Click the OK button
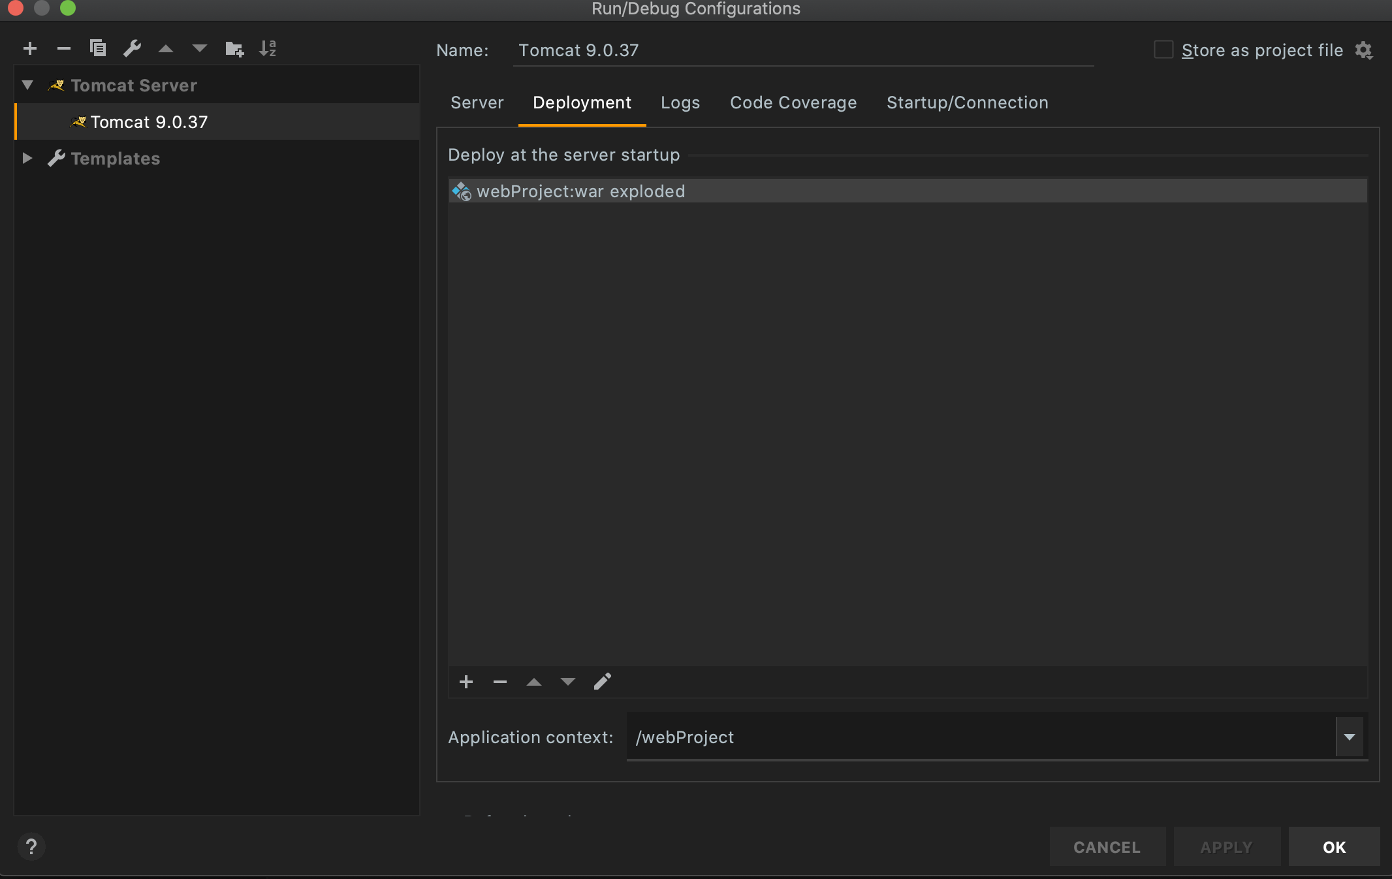The width and height of the screenshot is (1392, 879). 1334,847
